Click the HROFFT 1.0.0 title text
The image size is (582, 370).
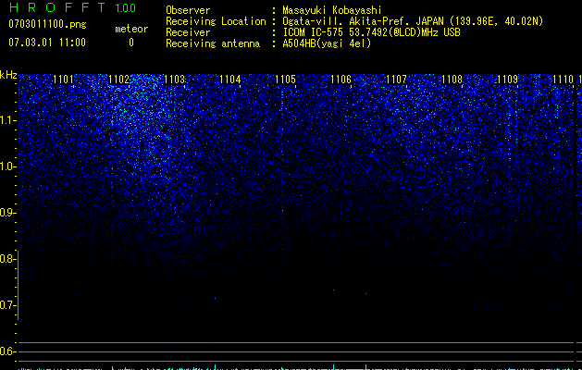click(72, 7)
